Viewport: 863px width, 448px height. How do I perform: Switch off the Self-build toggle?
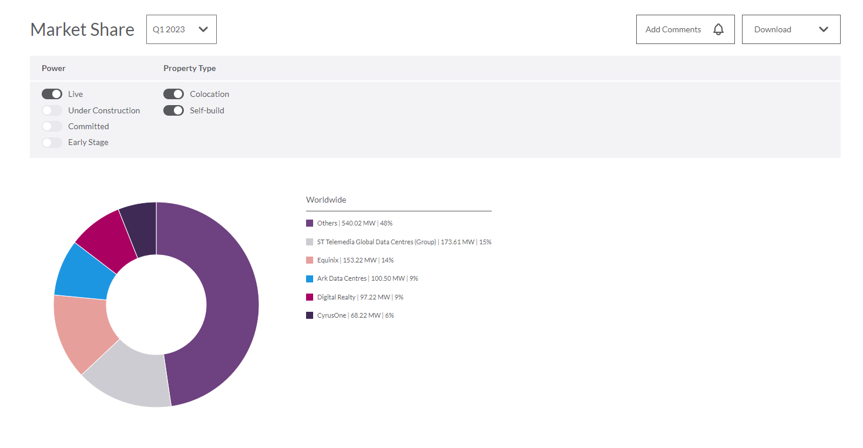[x=173, y=110]
